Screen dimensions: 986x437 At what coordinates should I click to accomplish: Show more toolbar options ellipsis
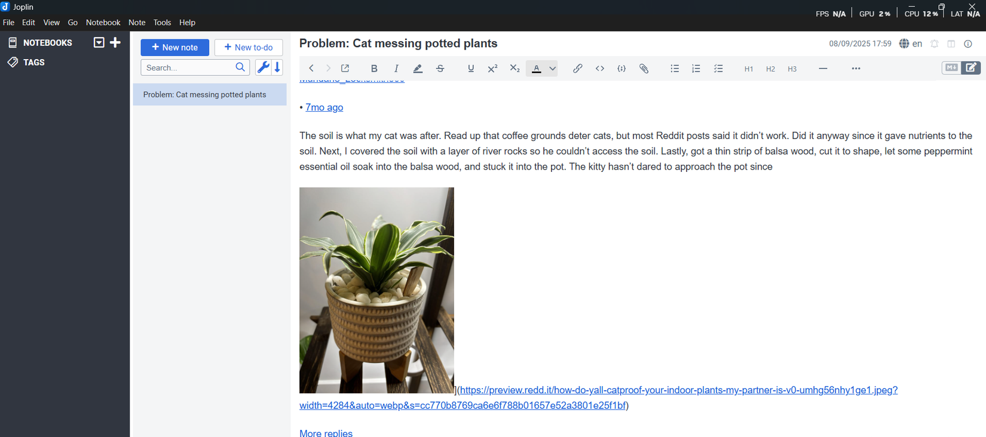[856, 69]
